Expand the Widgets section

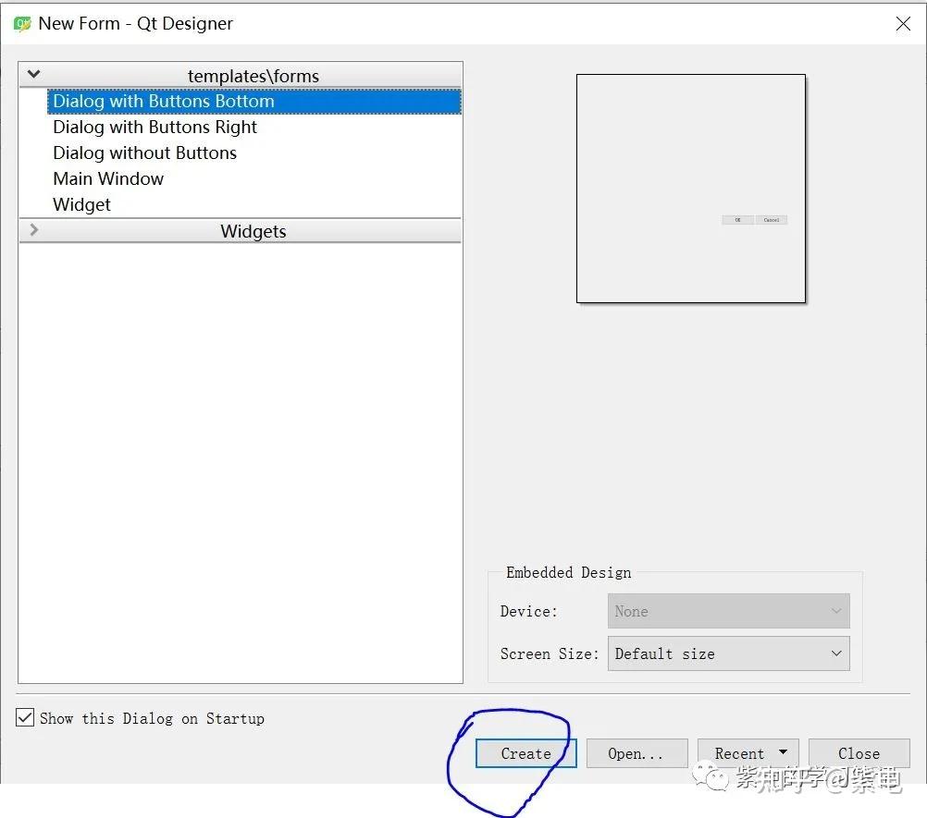[x=33, y=230]
